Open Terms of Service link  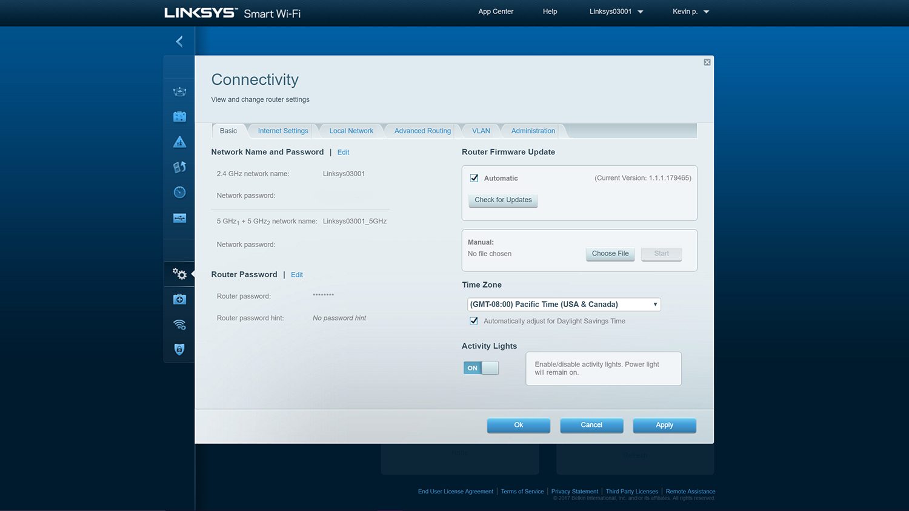pos(522,492)
